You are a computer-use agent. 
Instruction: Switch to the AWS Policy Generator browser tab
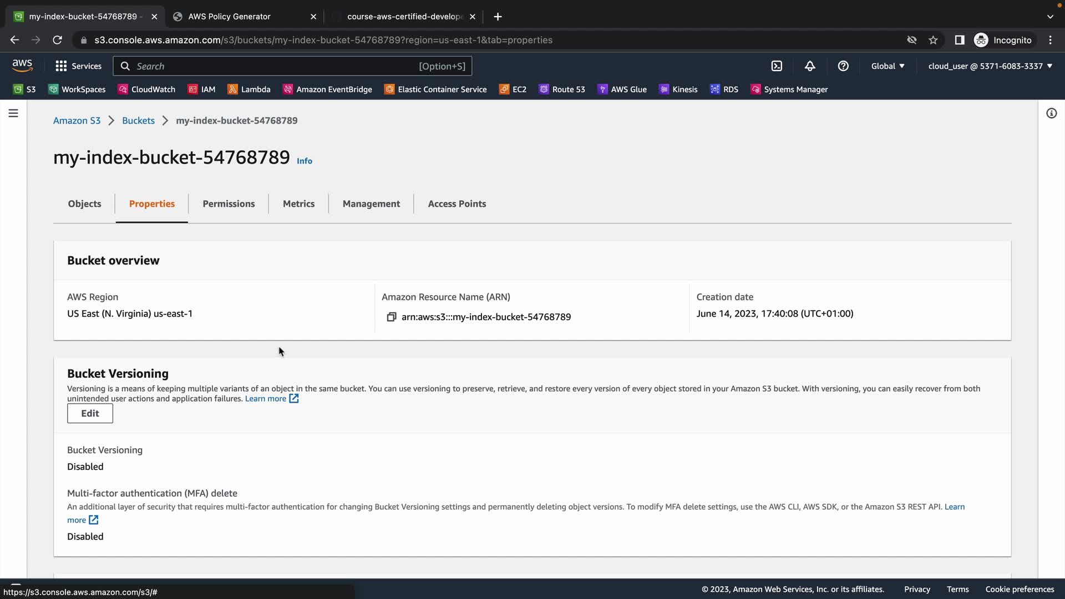229,17
